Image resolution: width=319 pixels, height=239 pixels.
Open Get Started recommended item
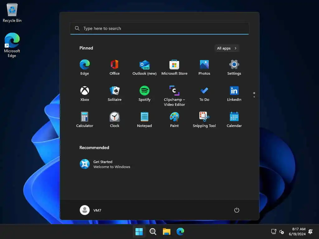(105, 164)
